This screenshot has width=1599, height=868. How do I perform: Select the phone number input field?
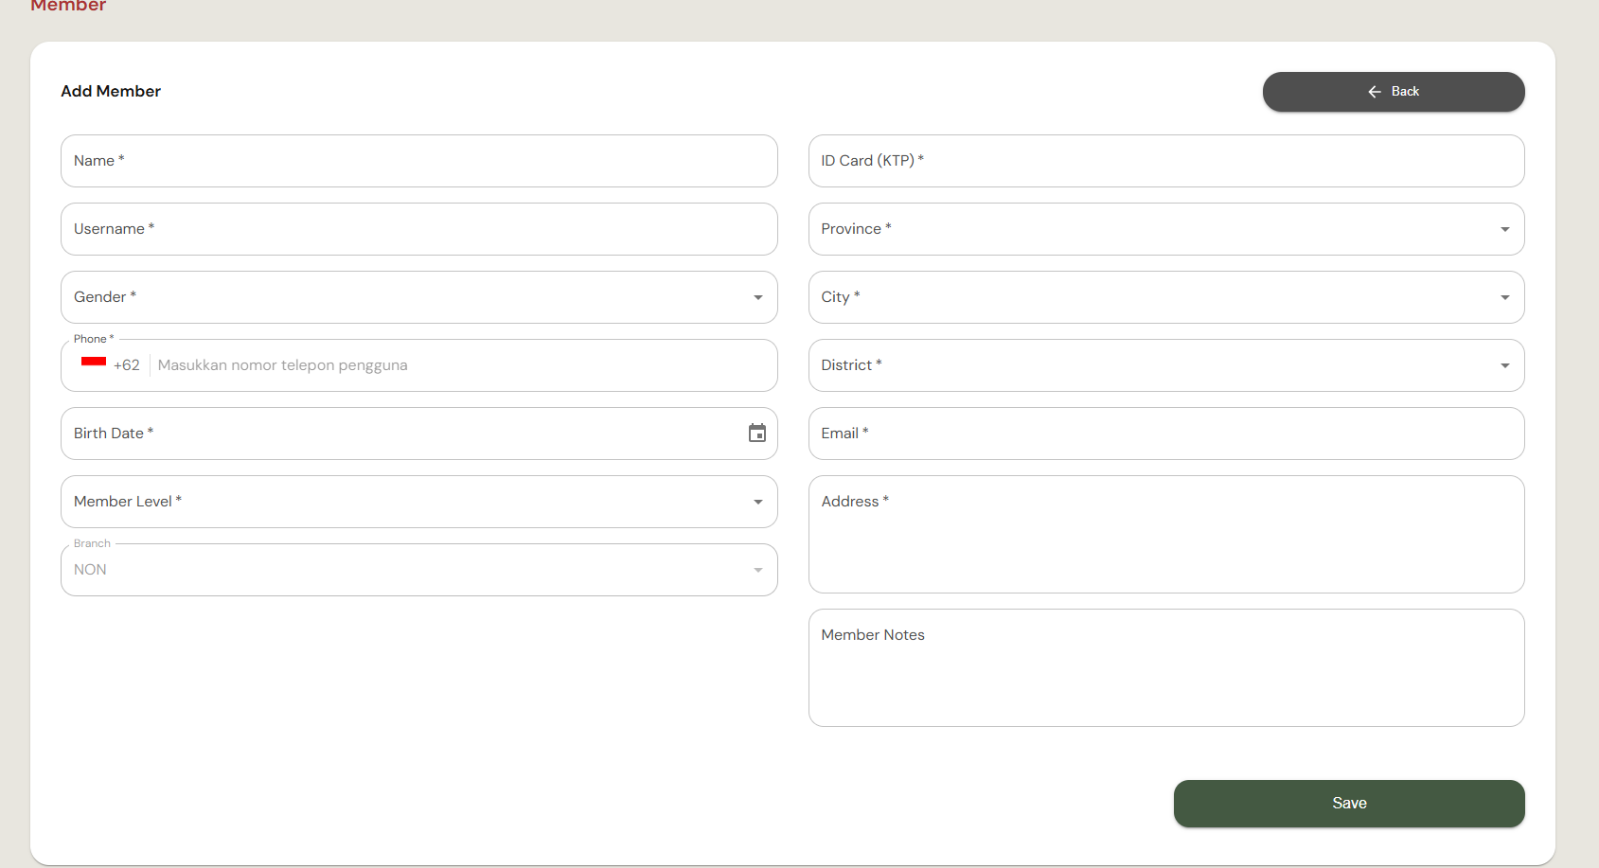pos(461,365)
